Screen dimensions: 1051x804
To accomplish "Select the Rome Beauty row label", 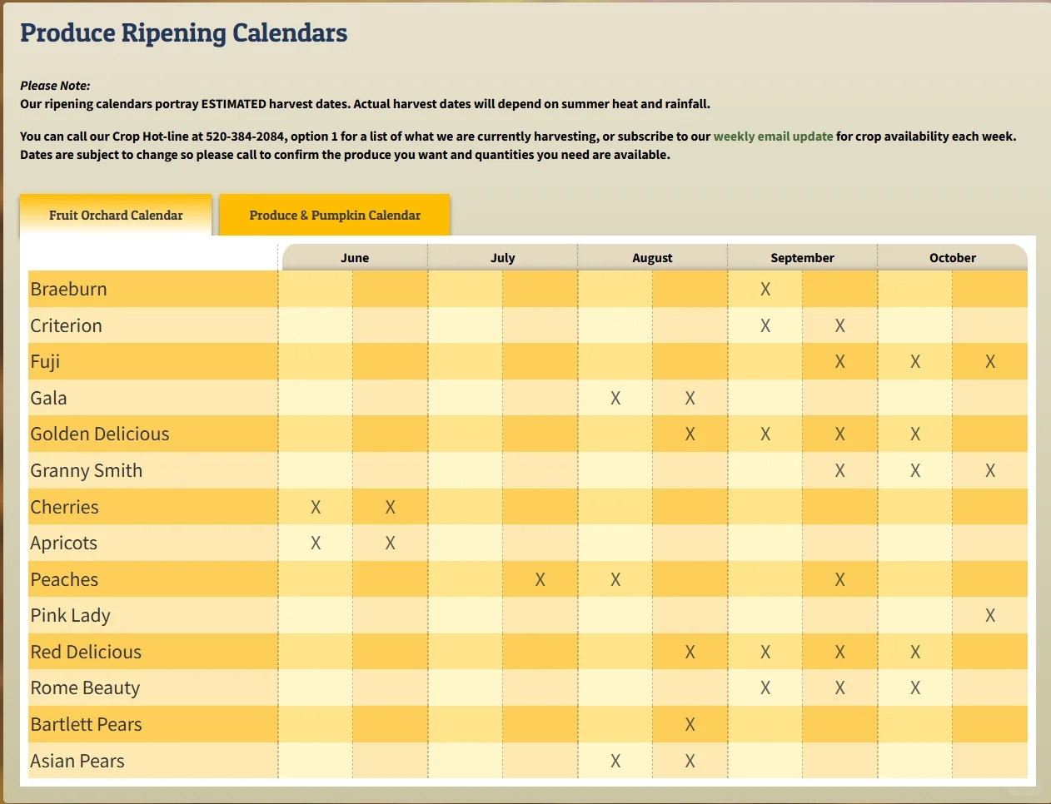I will [86, 688].
